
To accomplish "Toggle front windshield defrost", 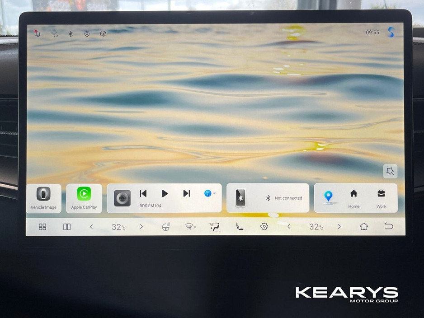I will coord(190,227).
